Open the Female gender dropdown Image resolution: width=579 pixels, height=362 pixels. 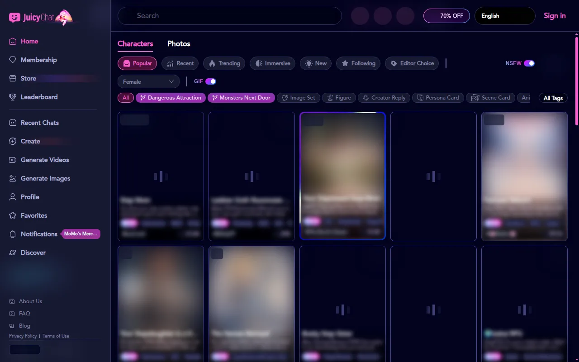click(148, 81)
